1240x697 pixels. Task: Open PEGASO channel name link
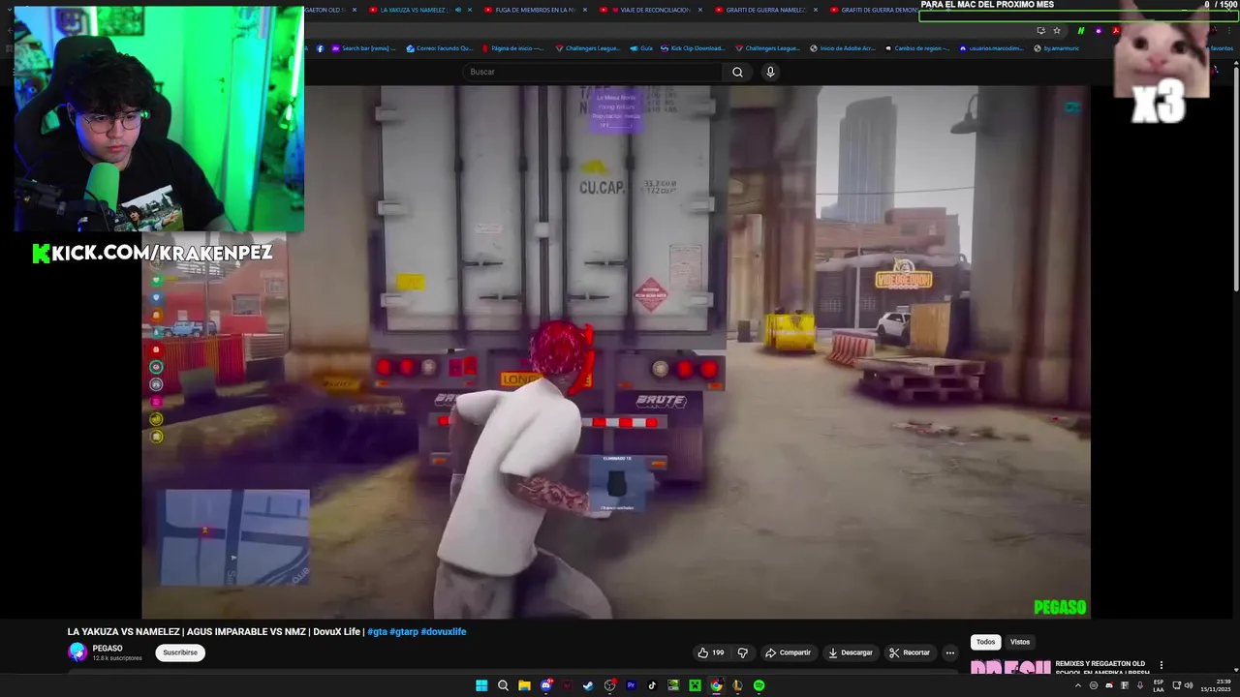coord(108,649)
